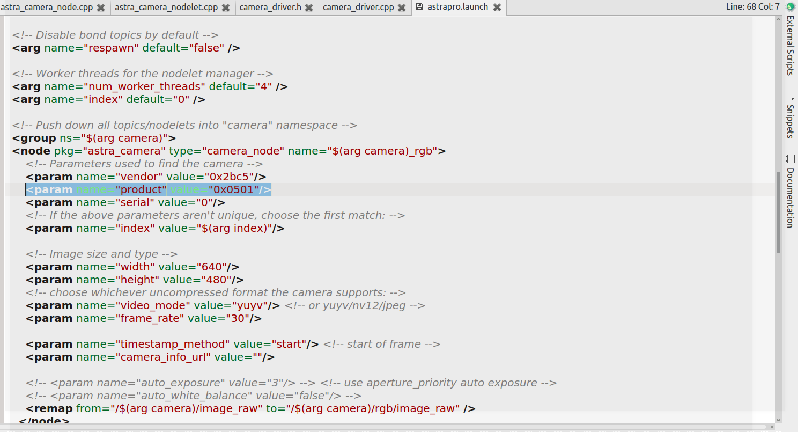The image size is (798, 432).
Task: Switch to the astra_camera_nodelet.cpp tab
Action: 166,8
